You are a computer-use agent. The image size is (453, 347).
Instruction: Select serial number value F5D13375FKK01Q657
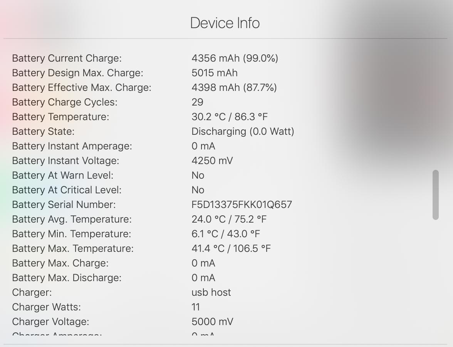click(x=242, y=205)
